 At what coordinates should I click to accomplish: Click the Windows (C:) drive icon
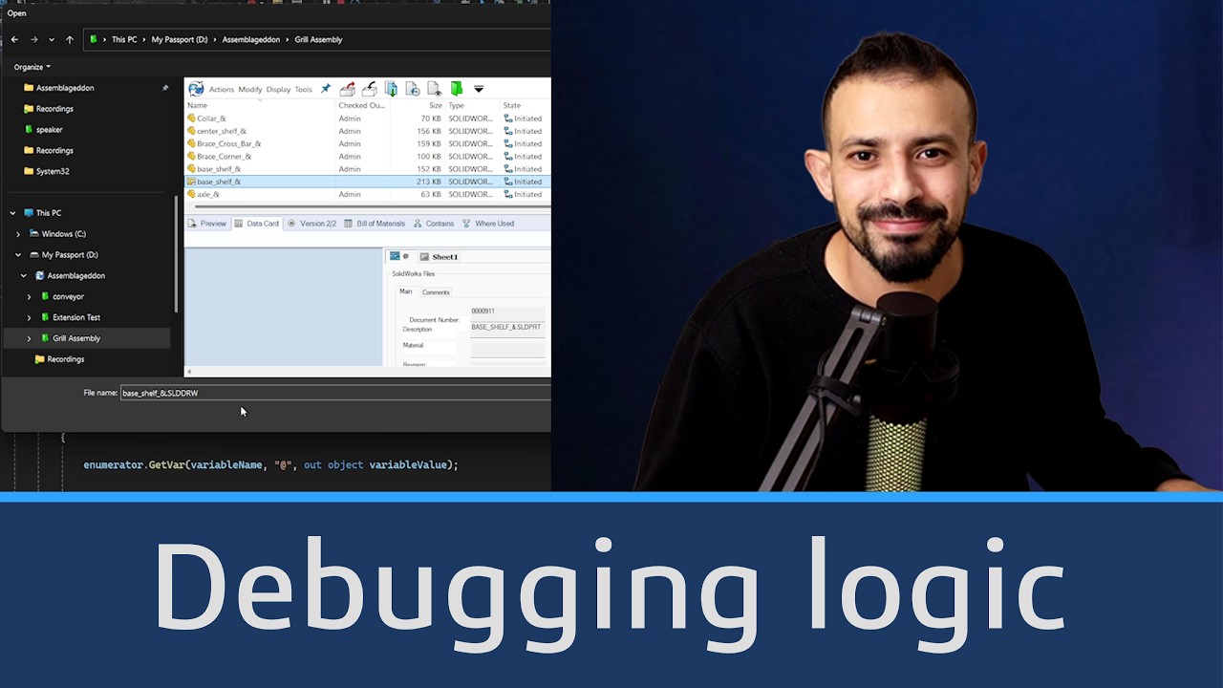[34, 234]
